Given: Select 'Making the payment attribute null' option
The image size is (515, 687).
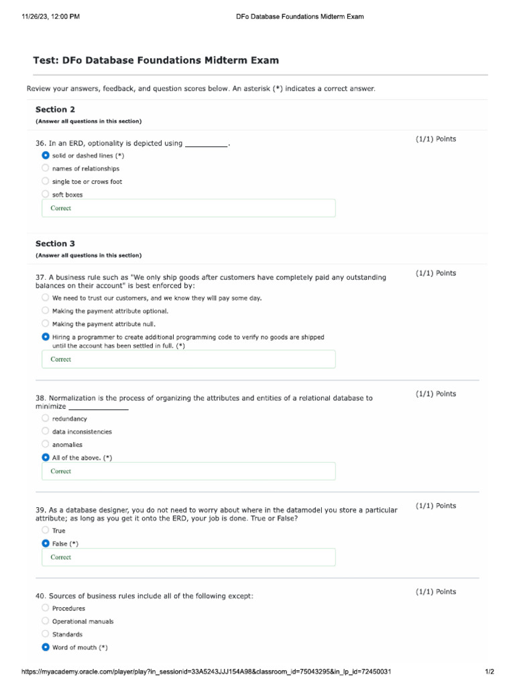Looking at the screenshot, I should 46,323.
